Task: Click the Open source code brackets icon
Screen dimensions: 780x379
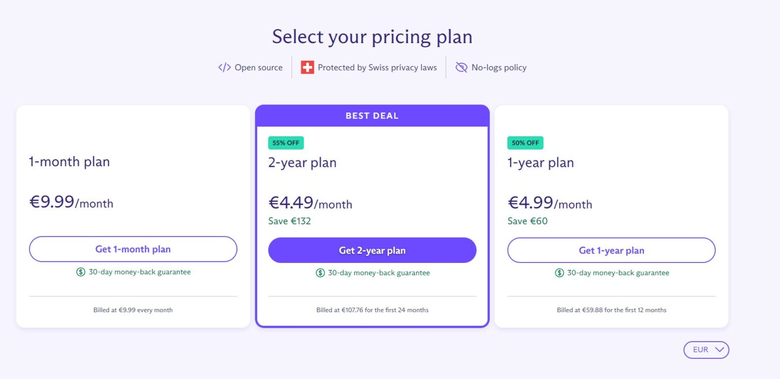Action: coord(224,67)
